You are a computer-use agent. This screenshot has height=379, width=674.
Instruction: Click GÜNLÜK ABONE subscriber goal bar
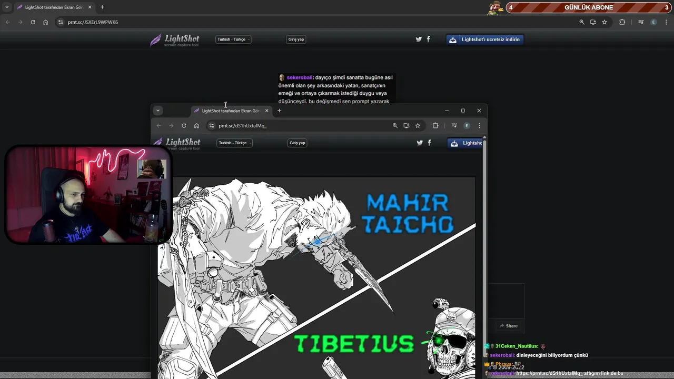pos(588,7)
